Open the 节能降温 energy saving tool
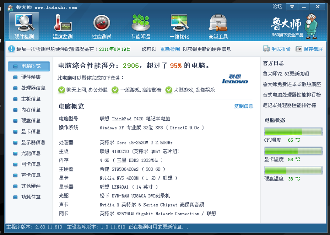 click(140, 26)
